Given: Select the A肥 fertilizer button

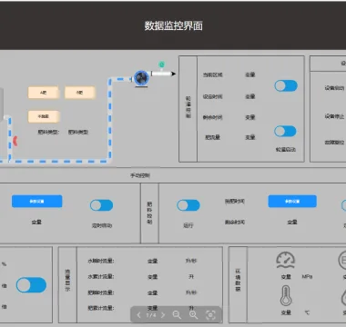Looking at the screenshot, I should (x=44, y=93).
